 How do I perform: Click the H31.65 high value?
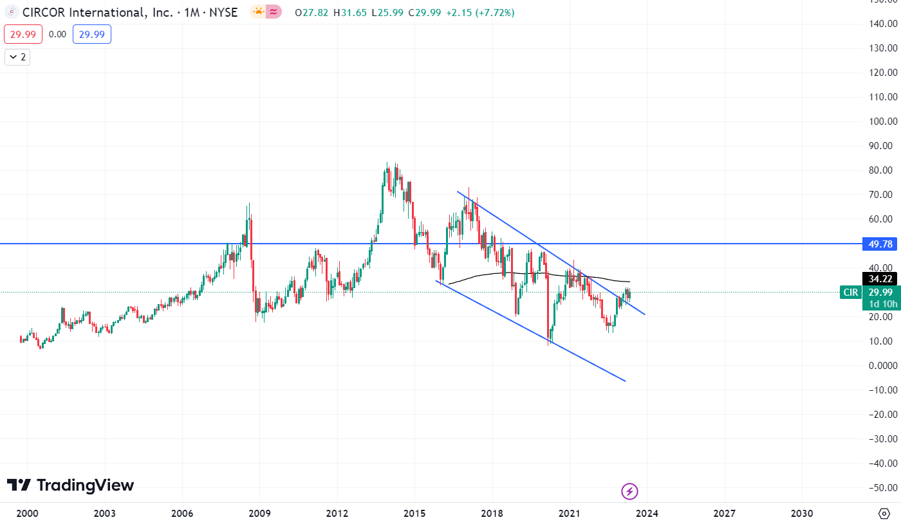(350, 12)
